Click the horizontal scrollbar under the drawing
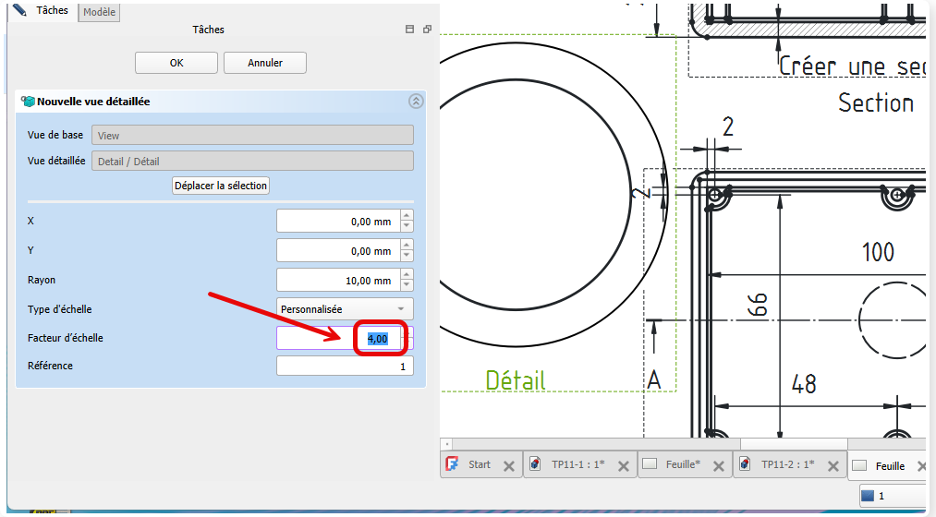 [684, 444]
